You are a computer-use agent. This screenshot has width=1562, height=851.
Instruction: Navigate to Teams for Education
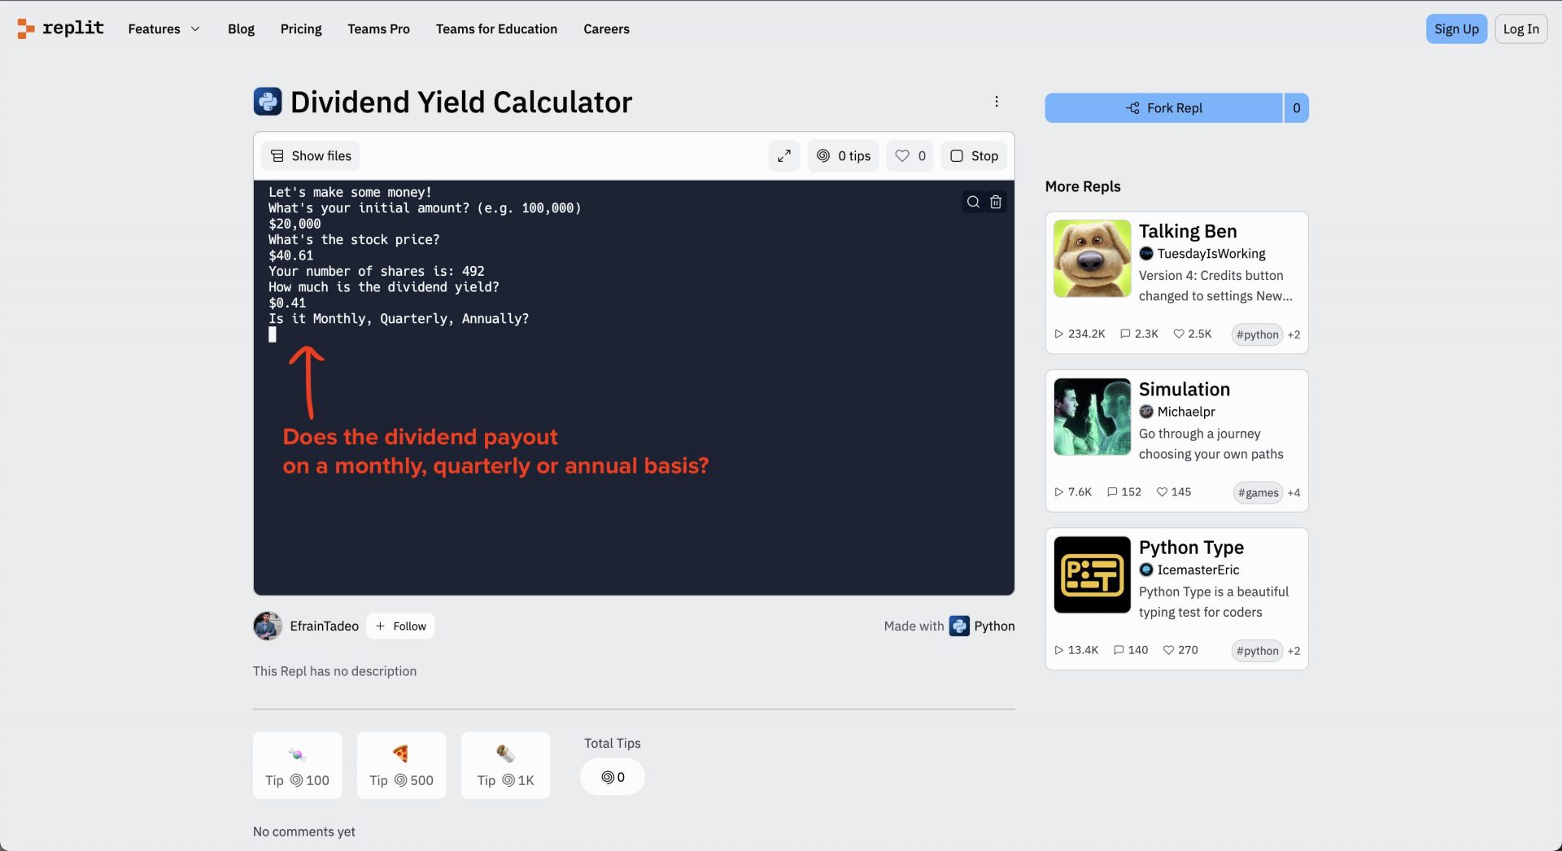[x=496, y=28]
